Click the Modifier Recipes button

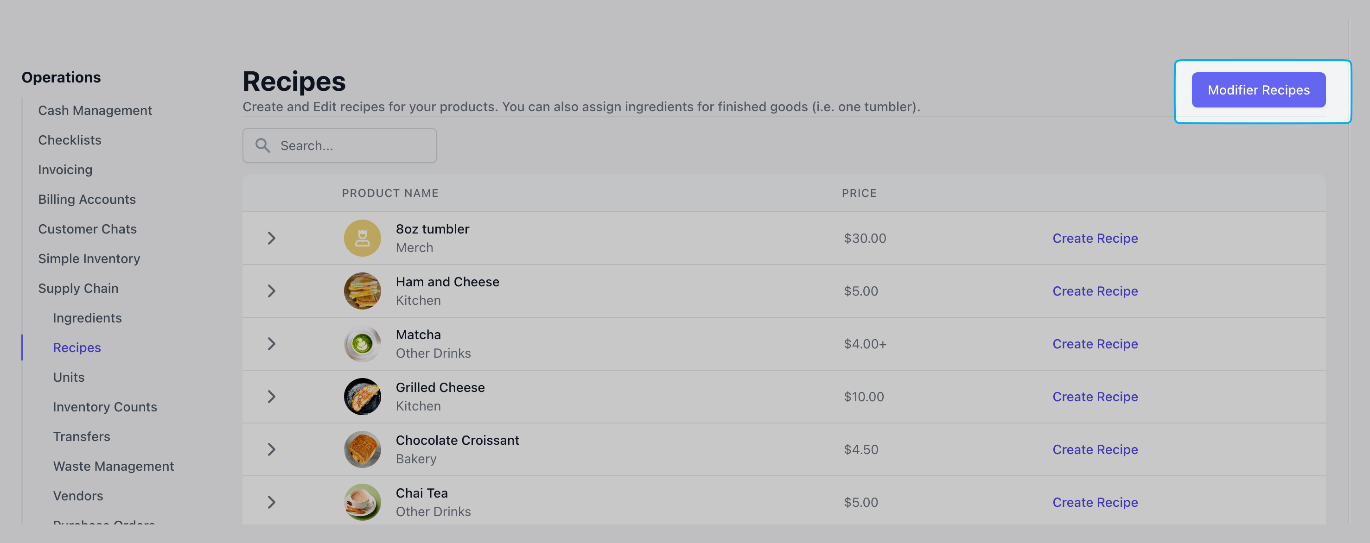click(x=1258, y=90)
